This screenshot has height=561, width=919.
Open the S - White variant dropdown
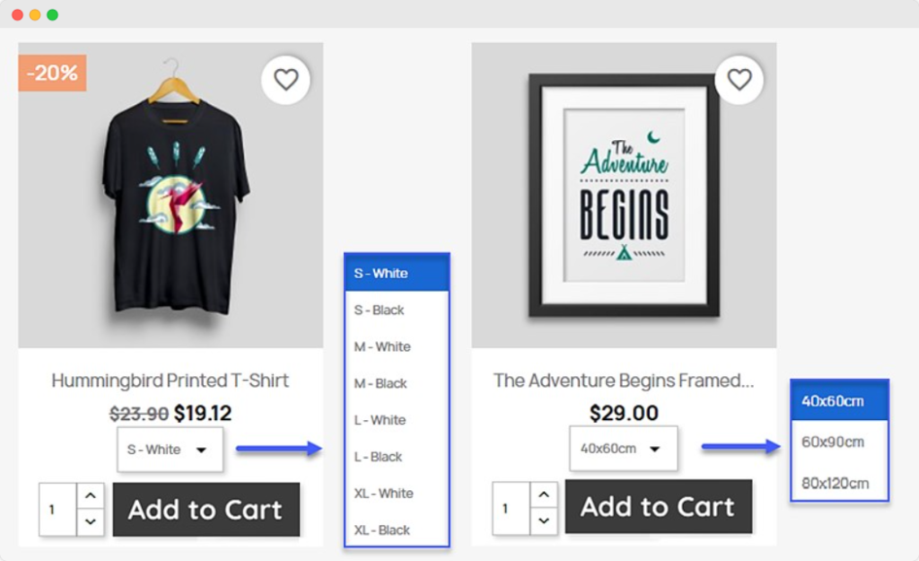(170, 449)
